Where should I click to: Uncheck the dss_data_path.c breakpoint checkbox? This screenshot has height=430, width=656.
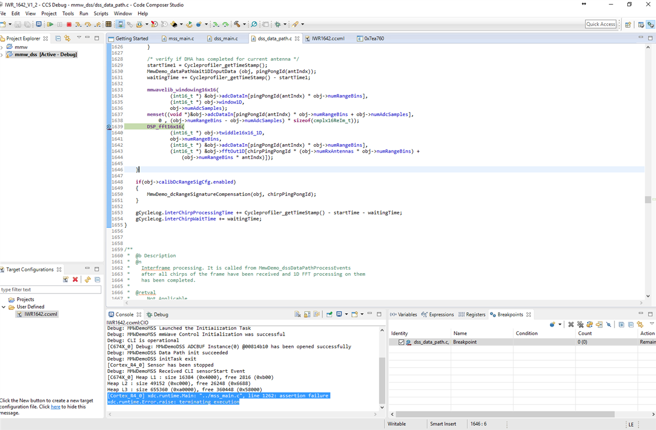401,342
